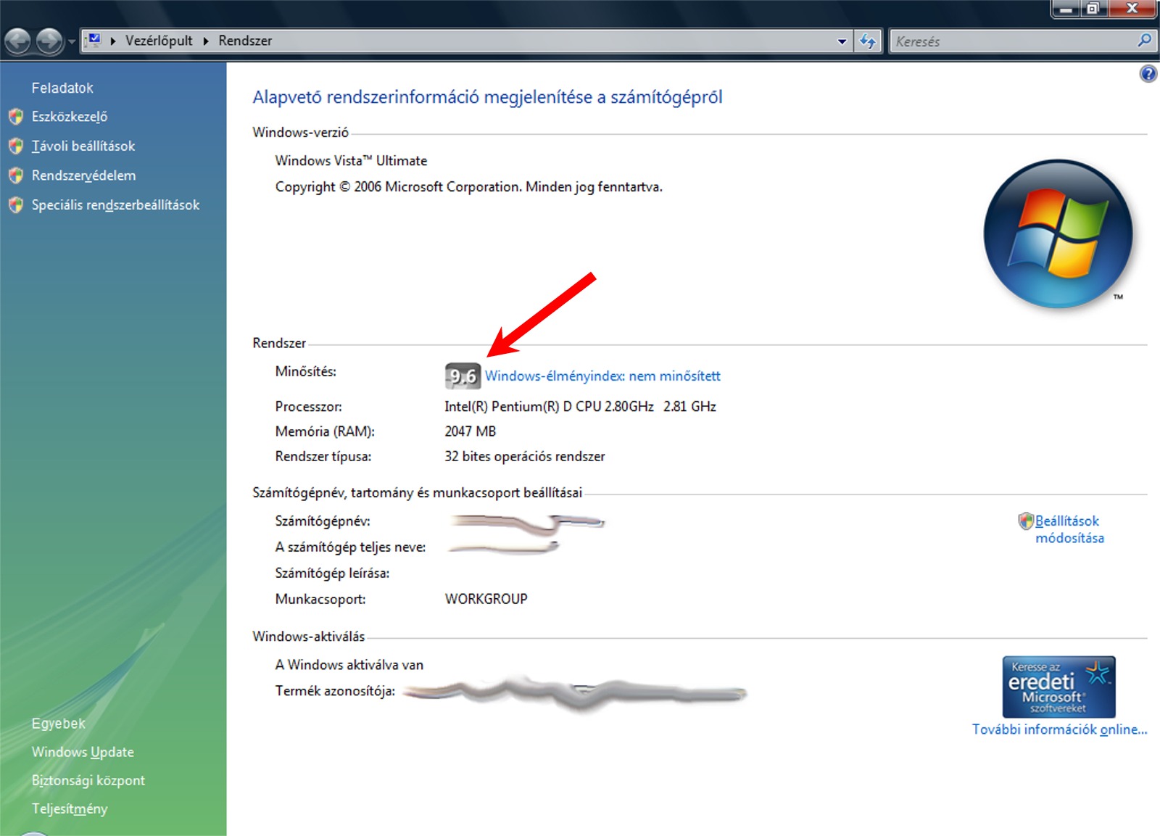Viewport: 1160px width, 836px height.
Task: Click the Minősítés: label
Action: 305,371
